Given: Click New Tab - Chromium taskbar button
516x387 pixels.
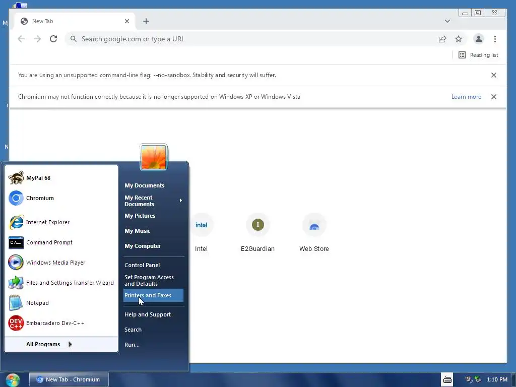Looking at the screenshot, I should click(69, 379).
